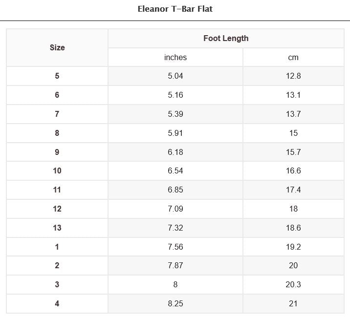The image size is (350, 320).
Task: Click the Foot Length header cell
Action: click(x=226, y=38)
